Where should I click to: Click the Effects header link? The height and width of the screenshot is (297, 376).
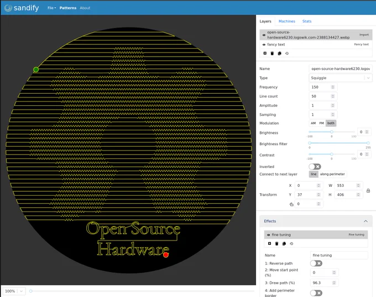270,221
